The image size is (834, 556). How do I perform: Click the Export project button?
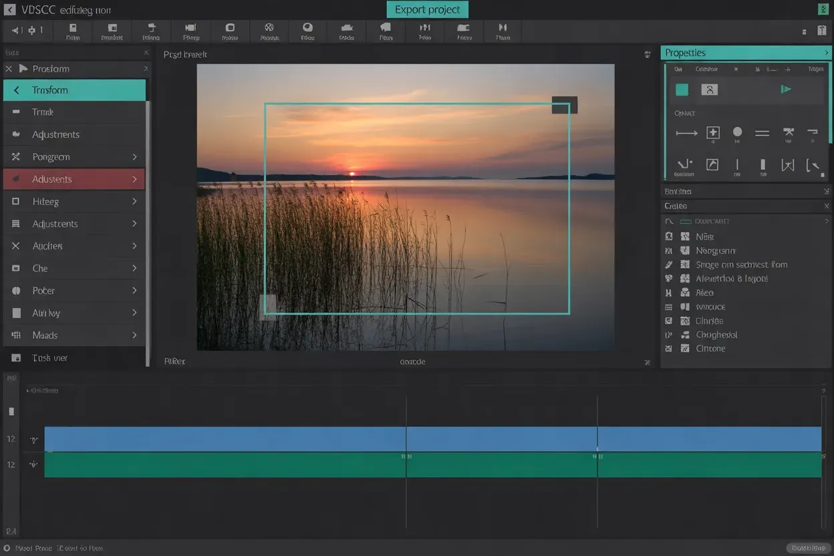coord(427,9)
